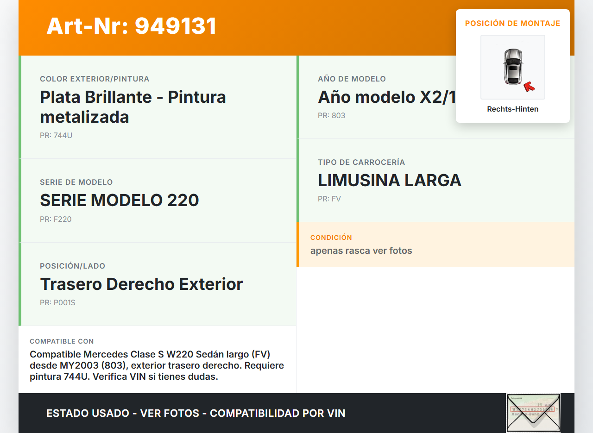Viewport: 593px width, 433px height.
Task: Click the silver car top-view image
Action: point(512,67)
